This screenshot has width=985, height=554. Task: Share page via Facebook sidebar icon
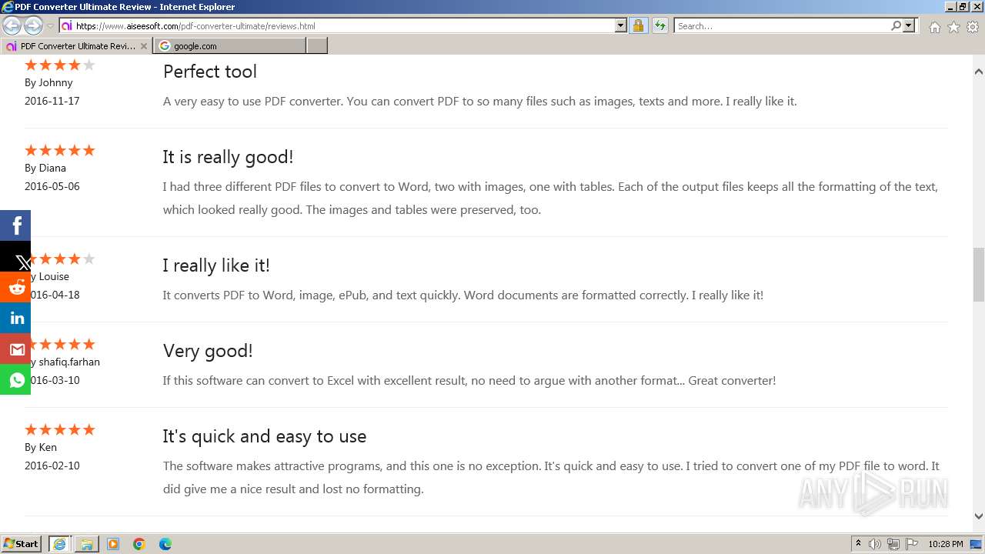click(15, 225)
